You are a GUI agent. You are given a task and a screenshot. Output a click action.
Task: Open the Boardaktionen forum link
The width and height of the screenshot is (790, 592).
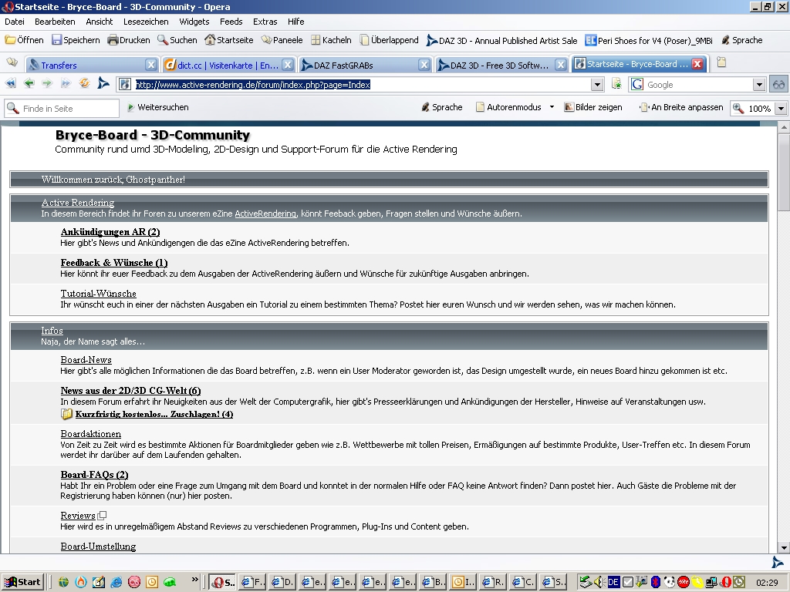(x=91, y=434)
